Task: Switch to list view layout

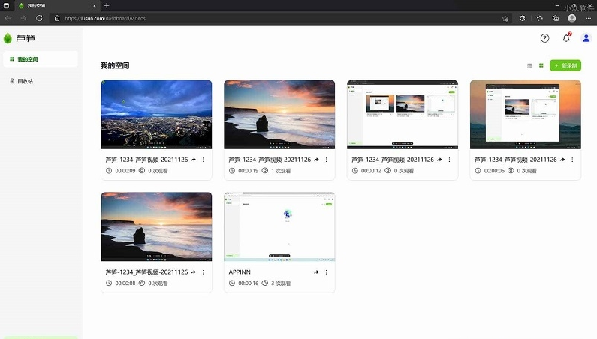Action: pos(529,65)
